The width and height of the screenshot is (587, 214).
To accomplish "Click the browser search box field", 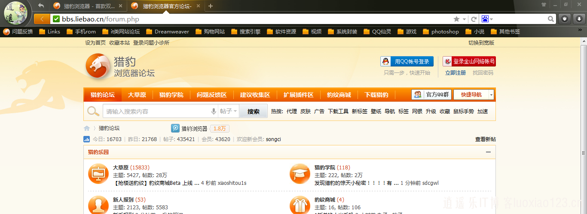I will [x=520, y=19].
